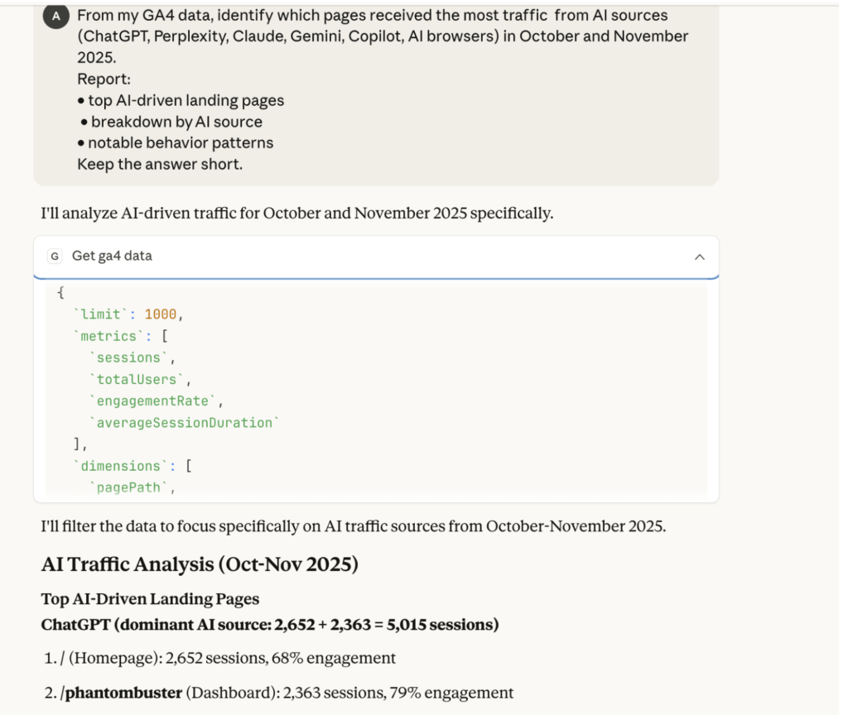This screenshot has width=848, height=715.
Task: Click the "G" Get ga4 data tool icon
Action: [54, 256]
